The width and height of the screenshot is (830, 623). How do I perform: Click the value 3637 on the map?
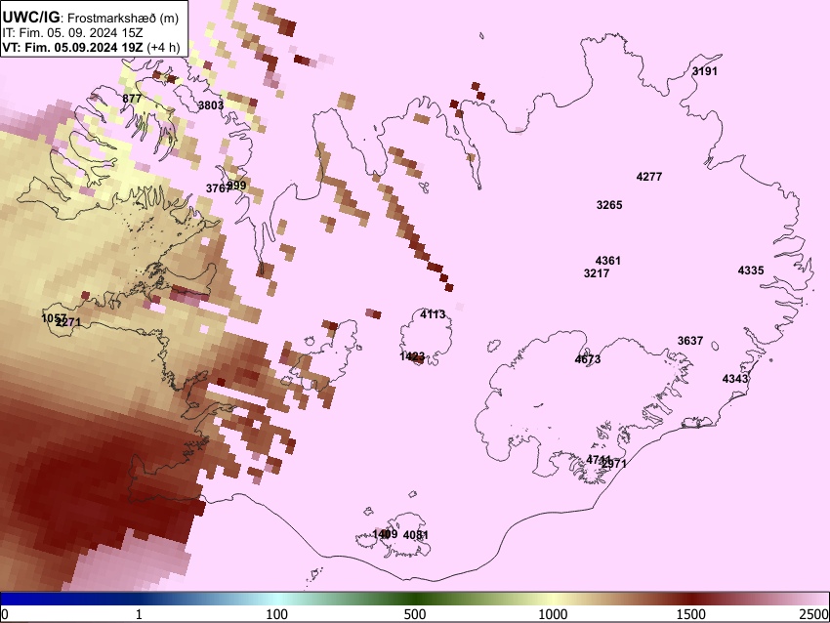(x=690, y=341)
